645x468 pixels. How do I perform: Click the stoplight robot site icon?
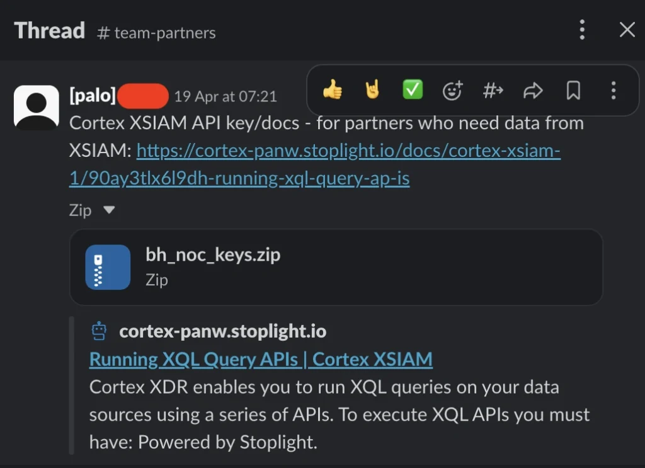[x=99, y=331]
